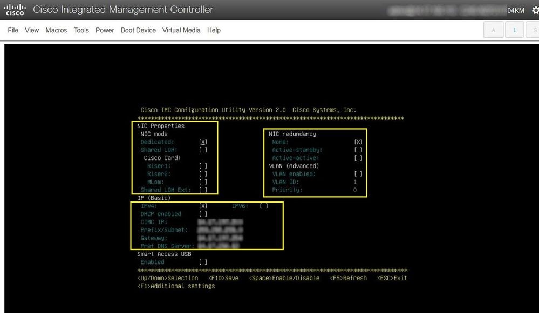Viewport: 539px width, 313px height.
Task: Click the 'Cisco Card:' label
Action: [x=162, y=158]
